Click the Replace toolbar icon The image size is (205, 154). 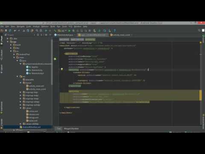tap(41, 31)
